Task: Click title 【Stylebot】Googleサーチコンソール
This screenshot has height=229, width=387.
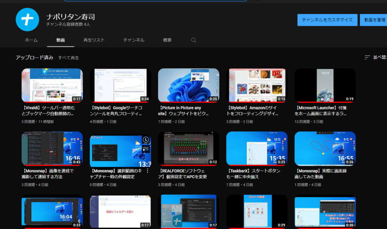Action: click(116, 111)
